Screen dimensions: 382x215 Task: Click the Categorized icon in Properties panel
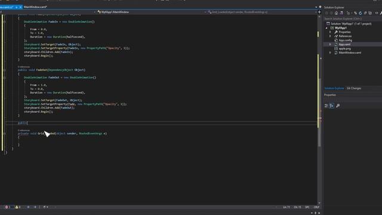coord(326,106)
